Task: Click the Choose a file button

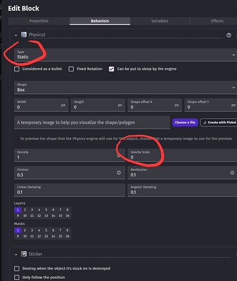Action: [185, 123]
